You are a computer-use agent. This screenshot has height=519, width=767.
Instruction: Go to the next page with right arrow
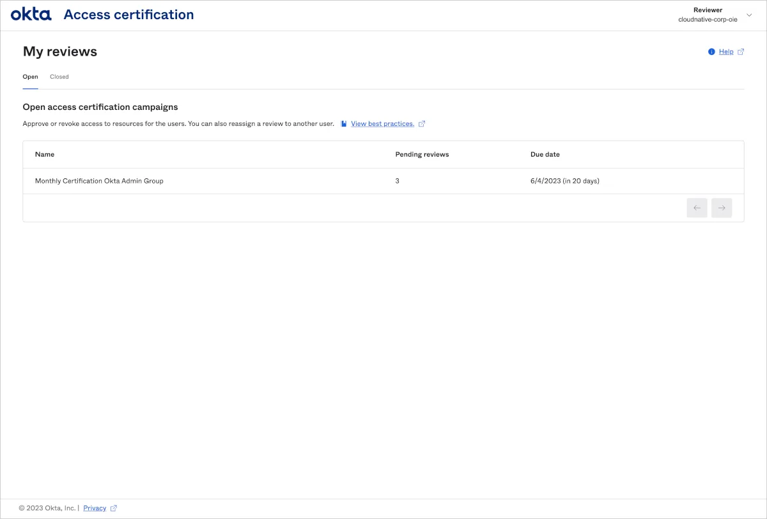tap(722, 208)
